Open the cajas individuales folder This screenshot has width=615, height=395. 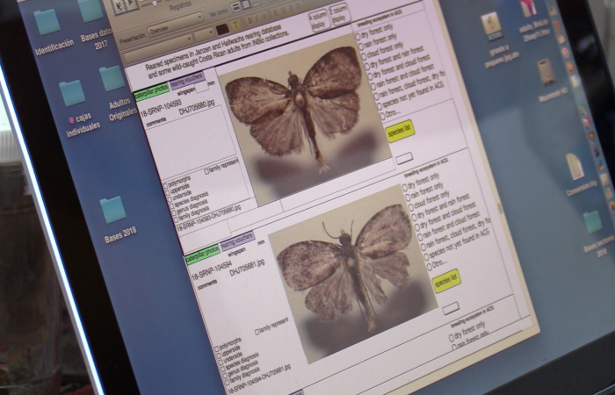[72, 93]
